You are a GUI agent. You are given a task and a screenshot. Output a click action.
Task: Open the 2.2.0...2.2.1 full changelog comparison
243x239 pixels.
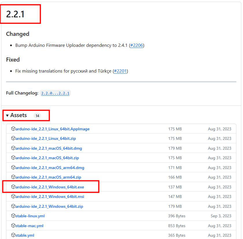(x=55, y=93)
